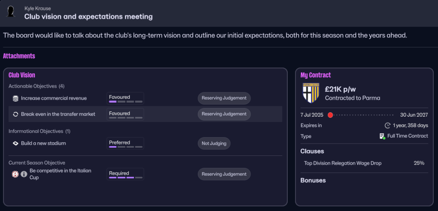
Task: Click the transfer market break-even icon
Action: pos(15,114)
